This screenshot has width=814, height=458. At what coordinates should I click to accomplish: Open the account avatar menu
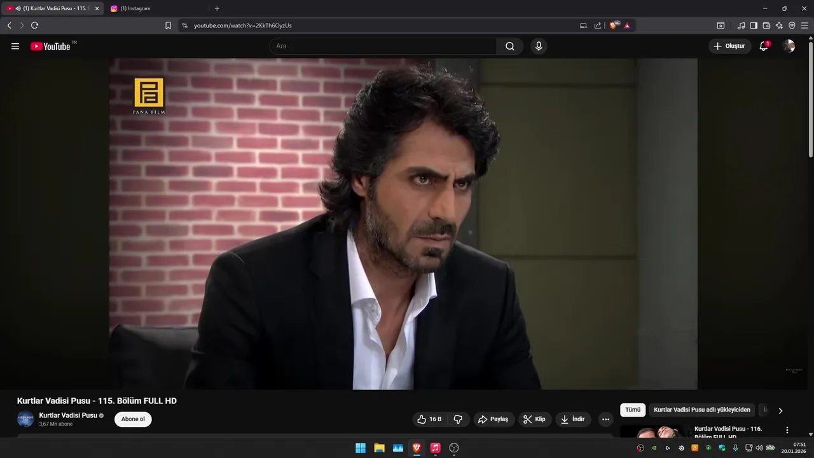(x=789, y=46)
